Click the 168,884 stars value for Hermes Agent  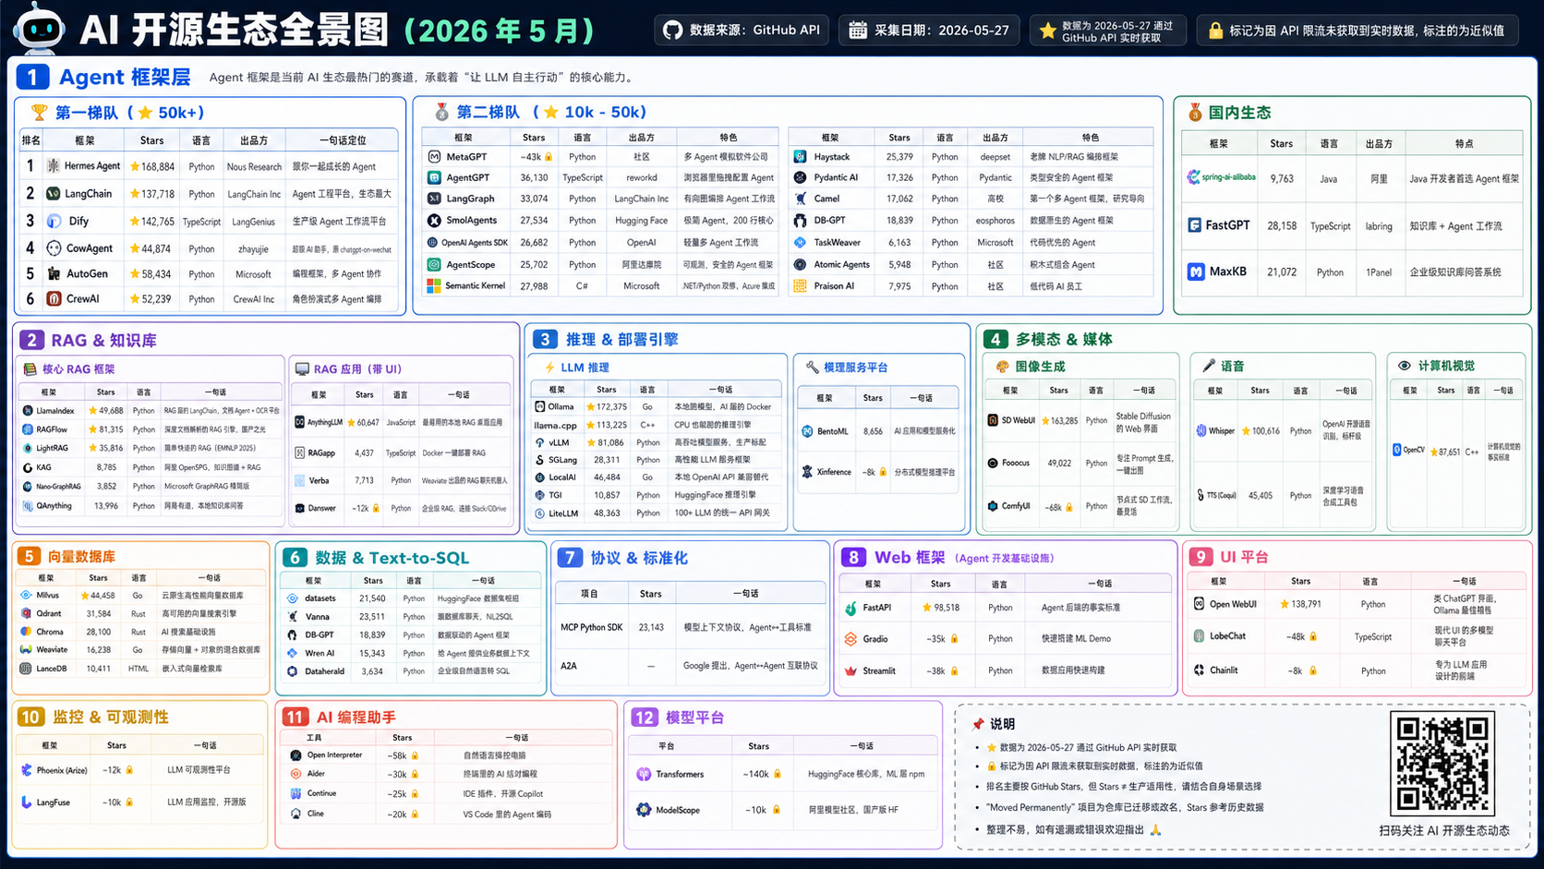tap(158, 167)
